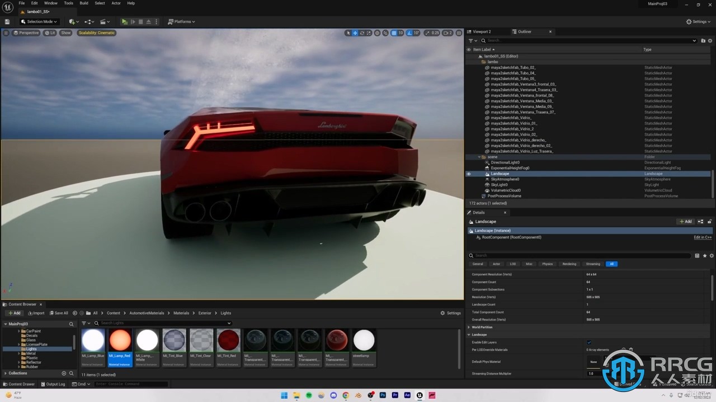
Task: Click Edit in C++ link
Action: [703, 237]
